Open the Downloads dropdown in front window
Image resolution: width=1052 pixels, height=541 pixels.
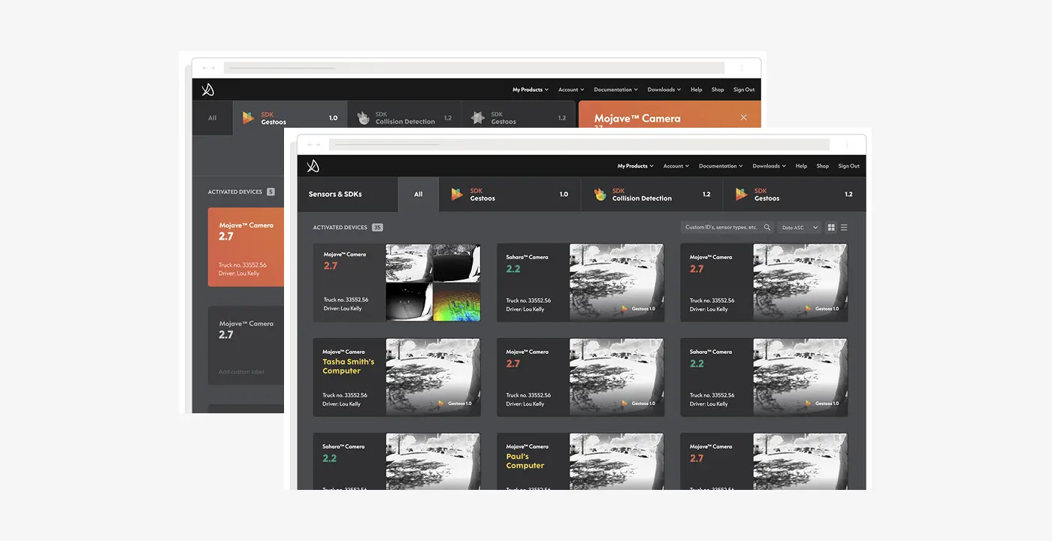pos(769,166)
